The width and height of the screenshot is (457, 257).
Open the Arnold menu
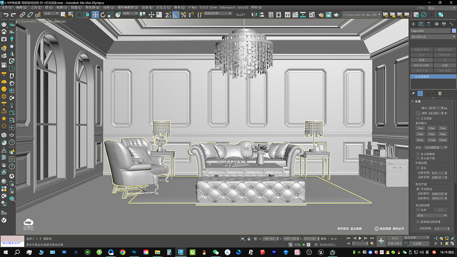pyautogui.click(x=243, y=7)
